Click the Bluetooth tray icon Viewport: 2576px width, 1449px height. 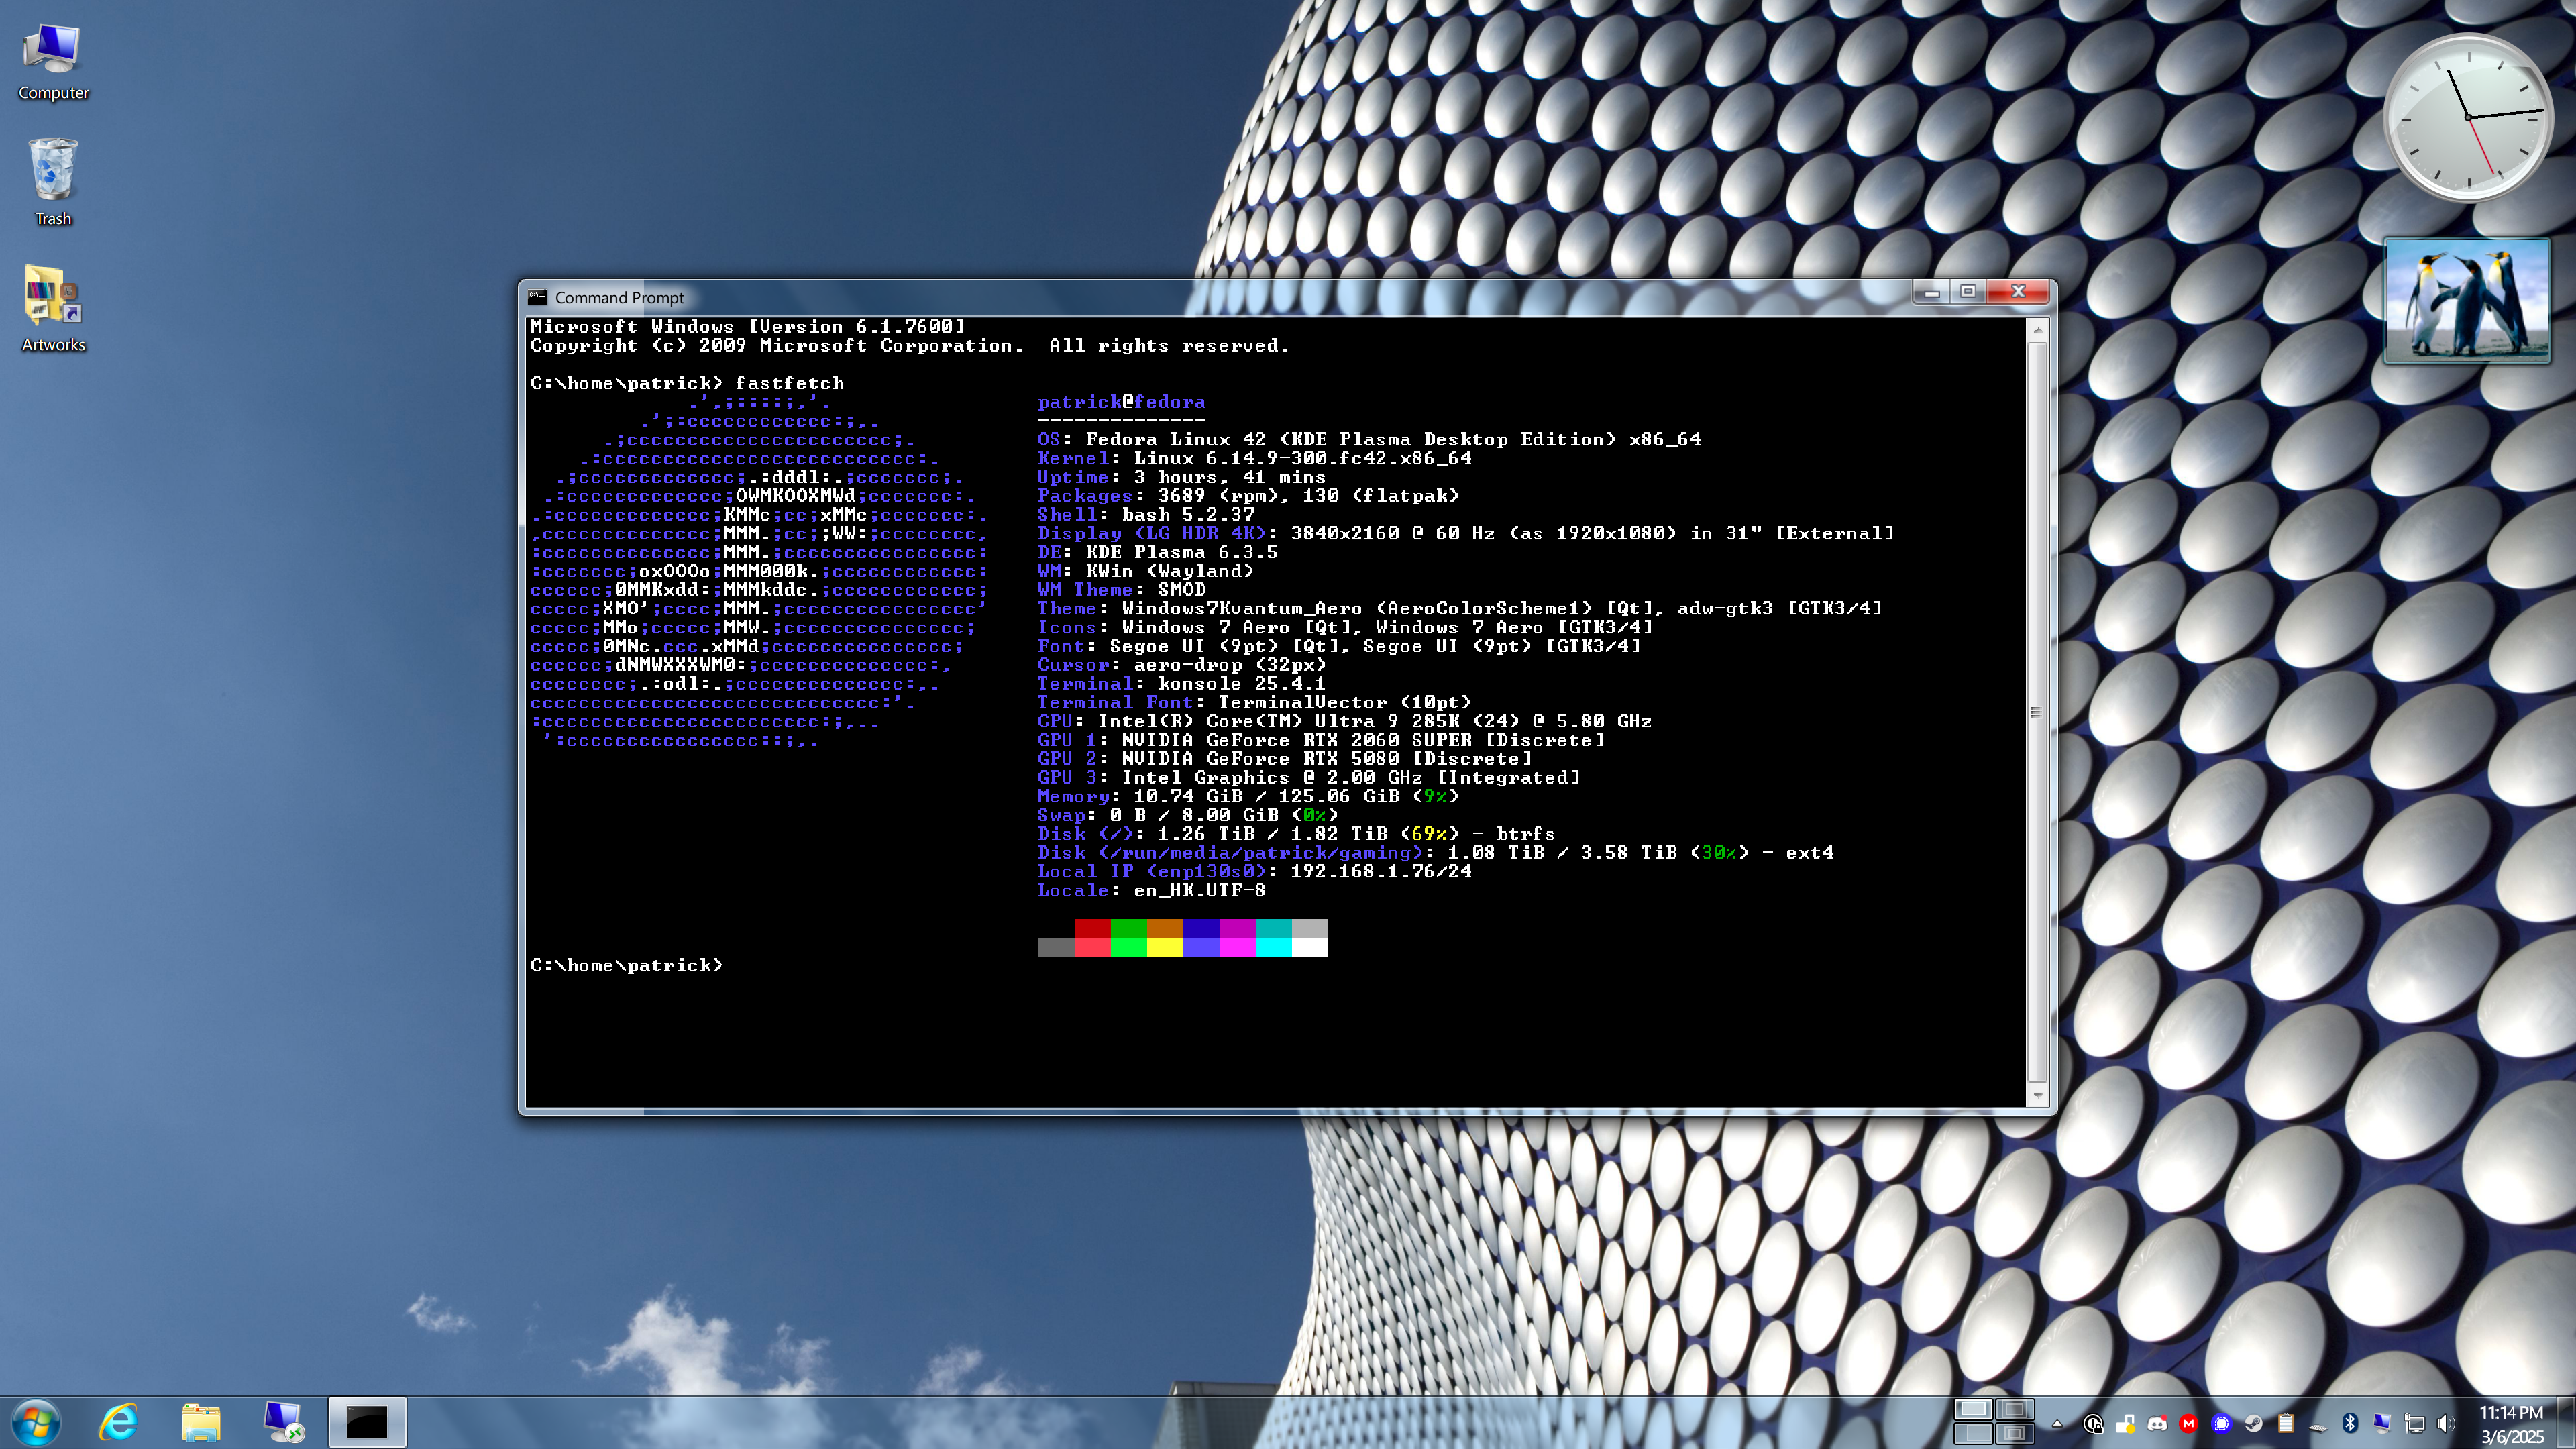click(x=2350, y=1423)
